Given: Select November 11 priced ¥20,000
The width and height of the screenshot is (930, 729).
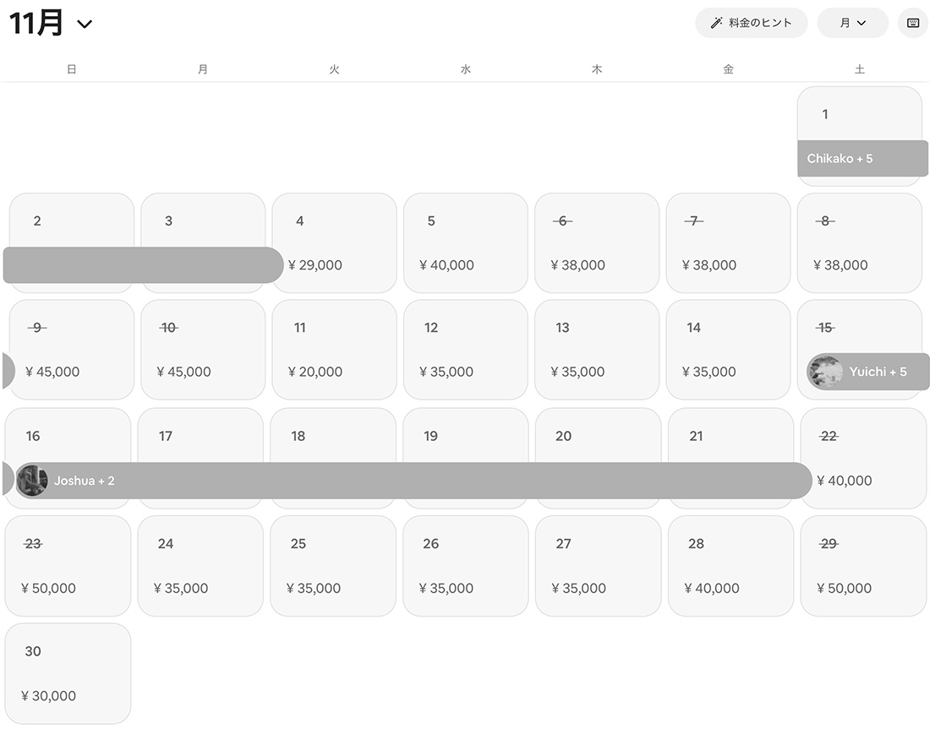Looking at the screenshot, I should tap(334, 349).
